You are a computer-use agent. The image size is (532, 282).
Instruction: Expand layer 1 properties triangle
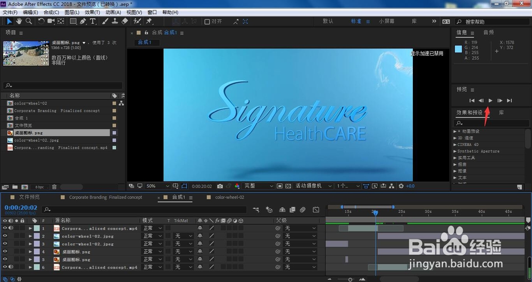click(30, 228)
